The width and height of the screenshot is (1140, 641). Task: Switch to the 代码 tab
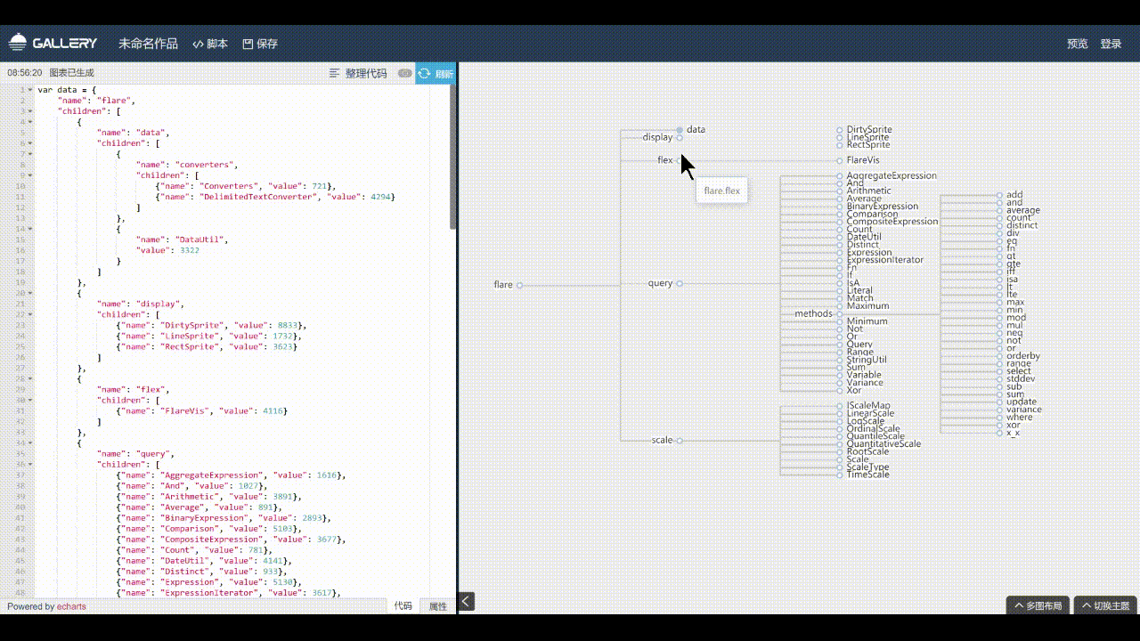click(403, 605)
